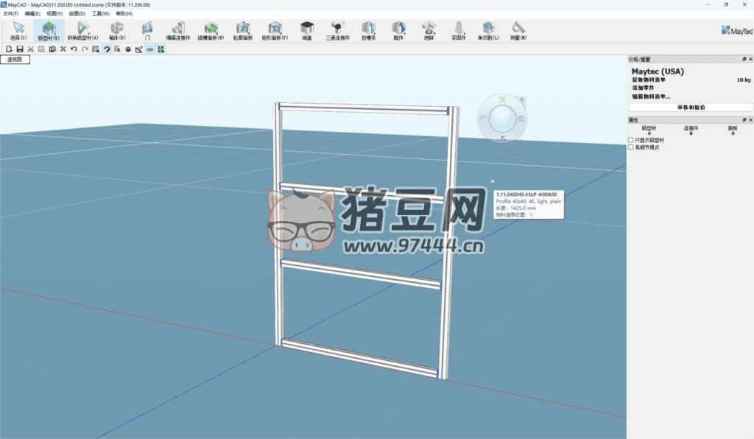Click the save disk icon
The height and width of the screenshot is (439, 754).
click(20, 49)
